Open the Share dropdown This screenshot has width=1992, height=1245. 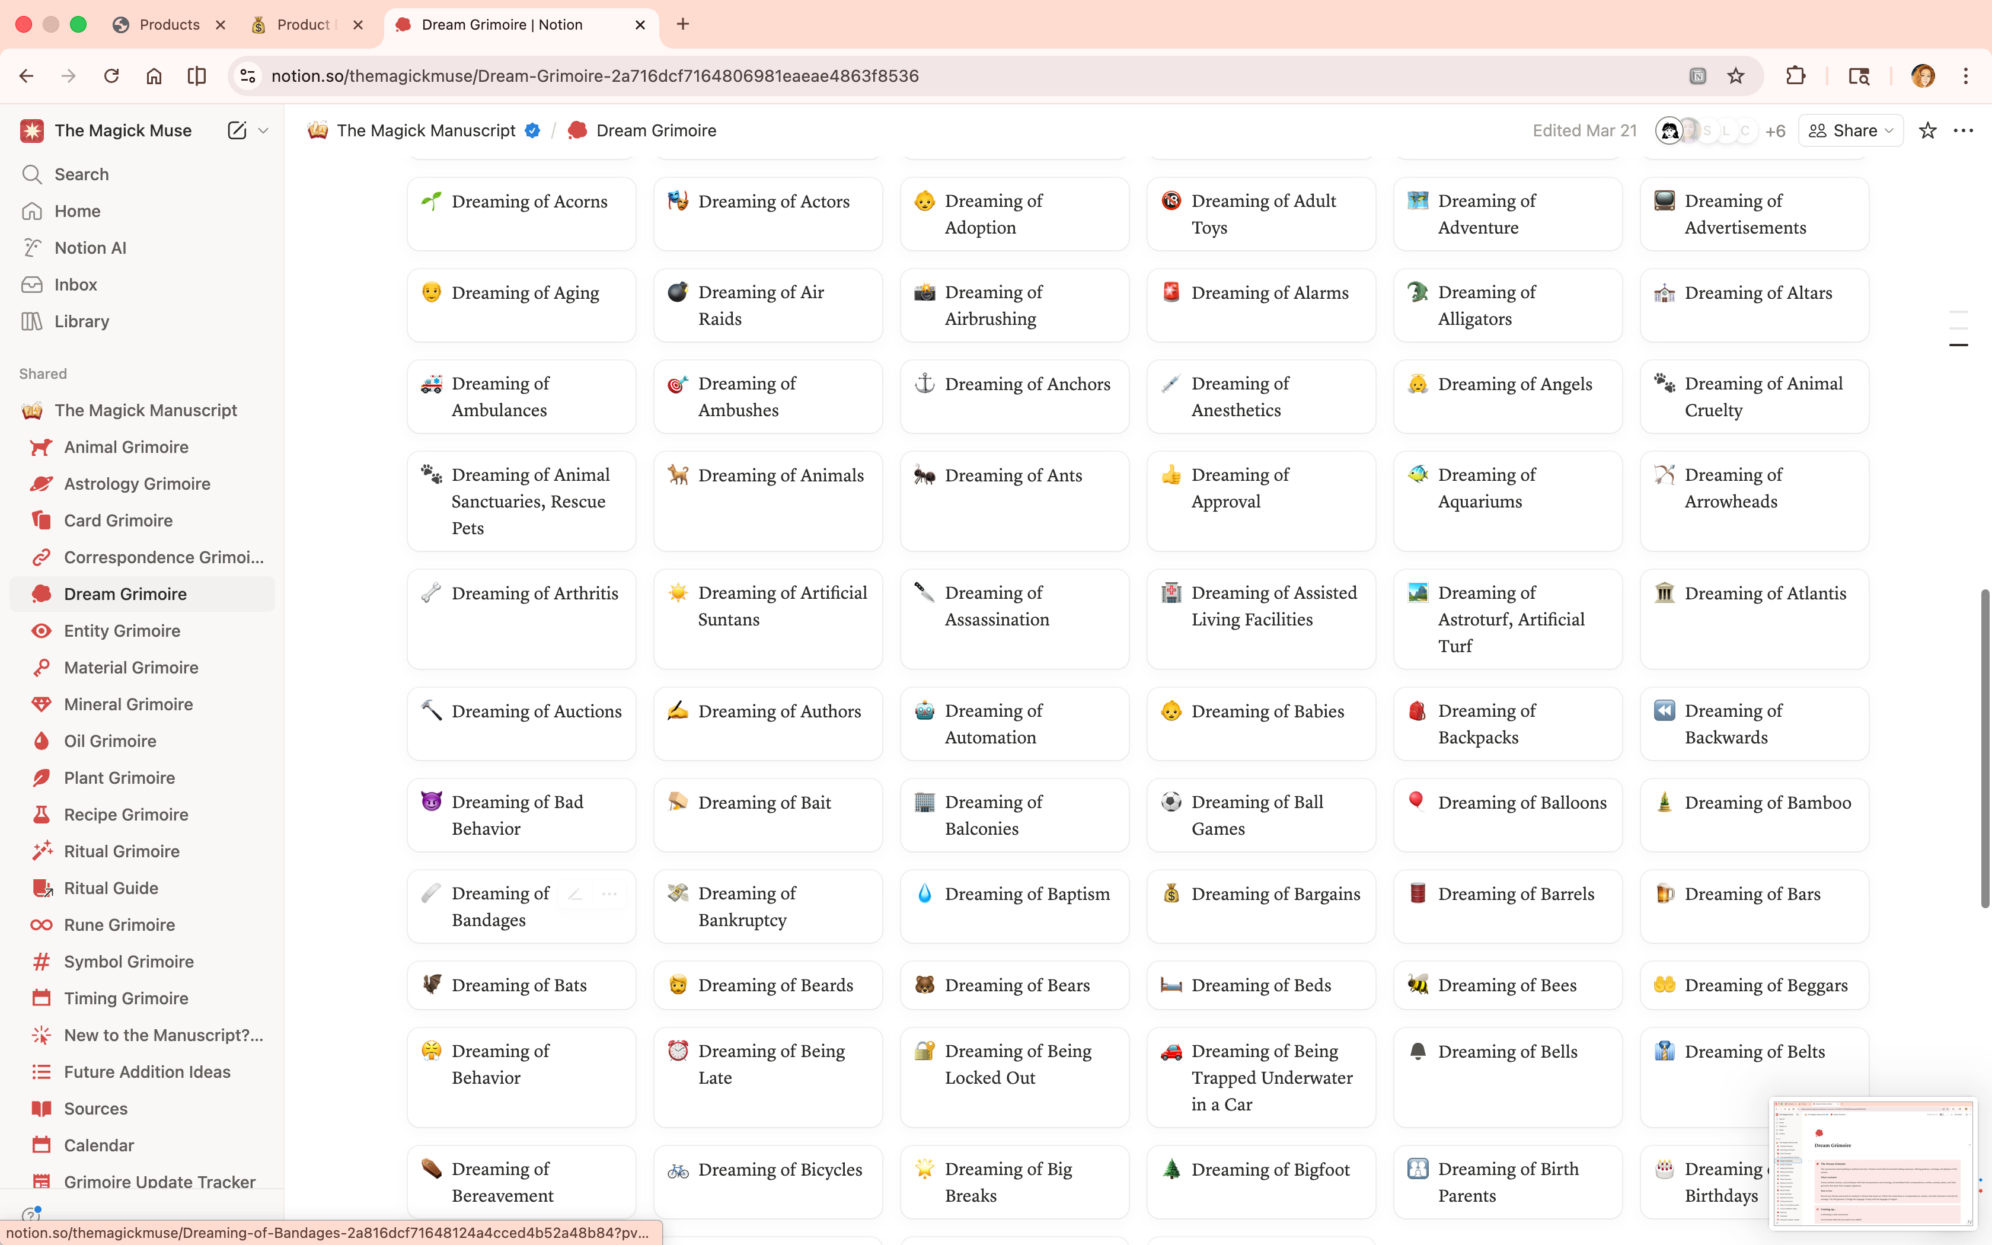coord(1850,130)
